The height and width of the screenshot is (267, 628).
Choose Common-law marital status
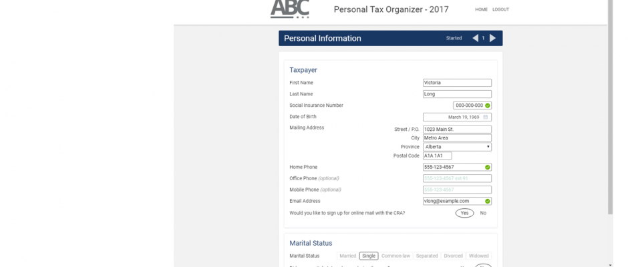pyautogui.click(x=396, y=256)
